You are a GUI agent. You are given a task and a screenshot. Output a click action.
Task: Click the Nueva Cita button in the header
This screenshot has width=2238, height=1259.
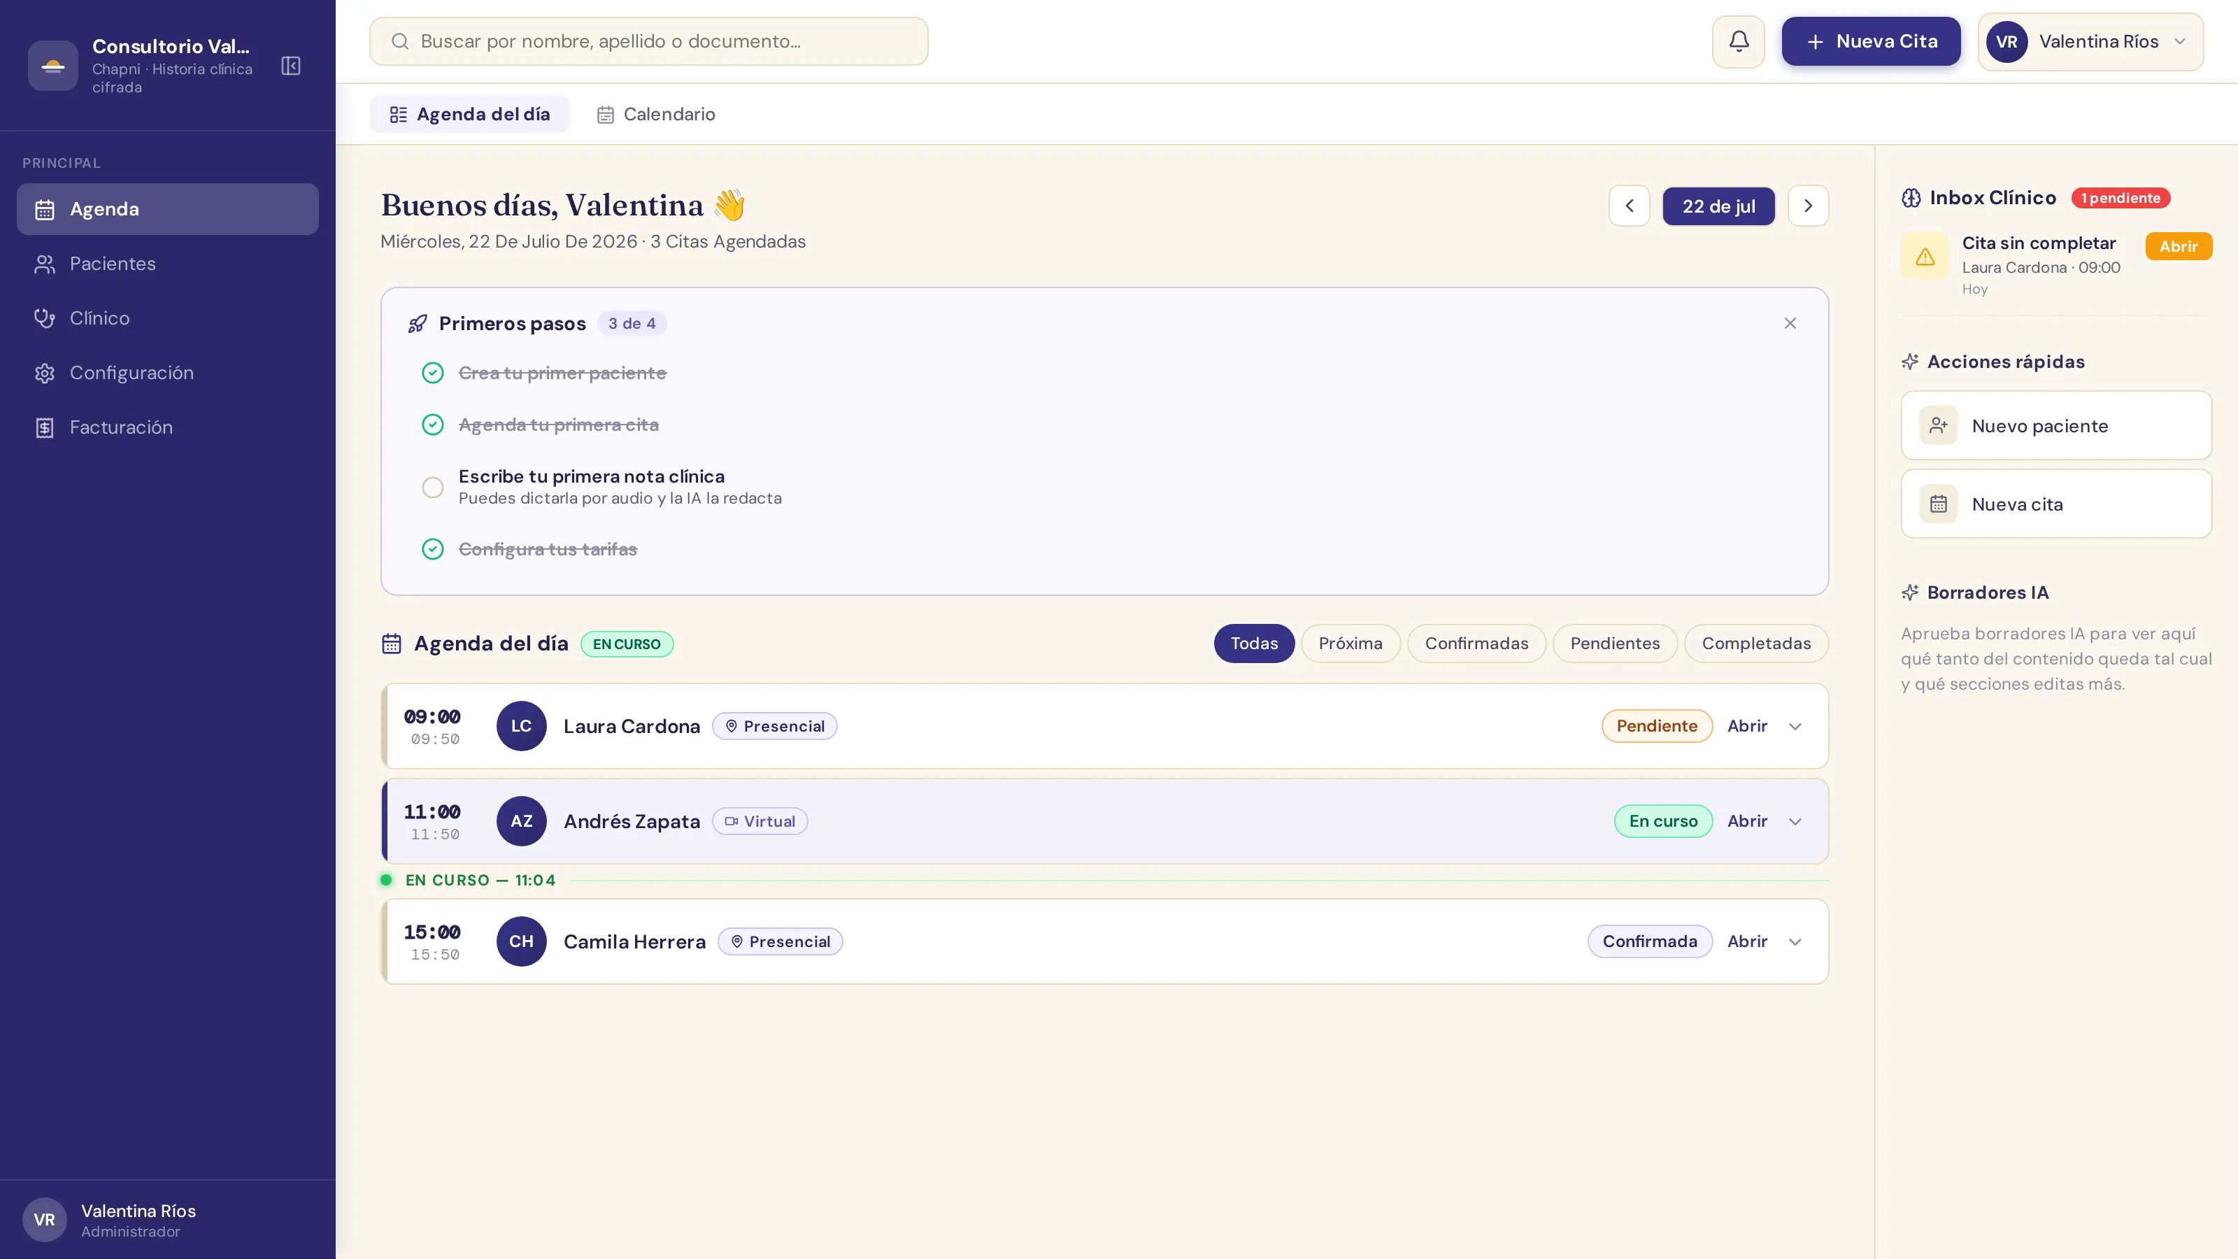pyautogui.click(x=1871, y=42)
